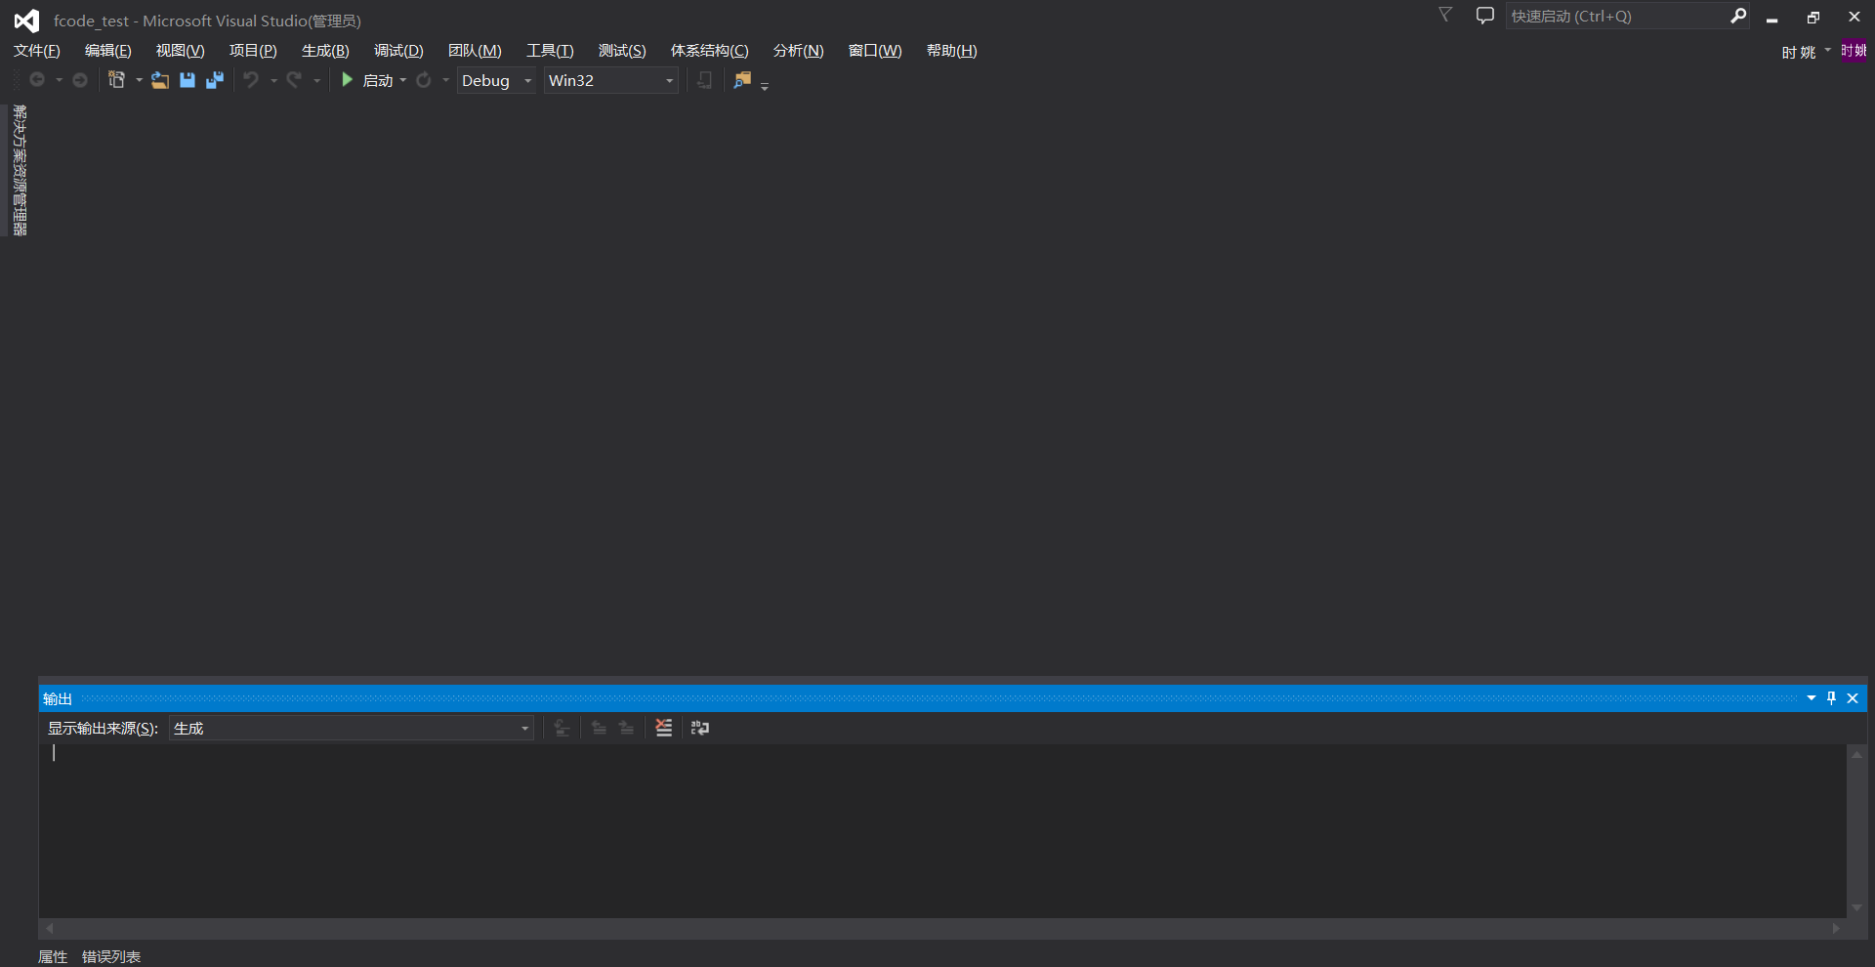The height and width of the screenshot is (967, 1875).
Task: Open the 窗口(W) menu
Action: pos(875,51)
